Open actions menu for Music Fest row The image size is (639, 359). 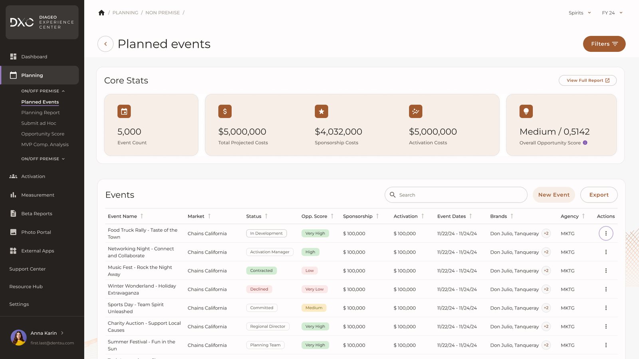pyautogui.click(x=606, y=270)
